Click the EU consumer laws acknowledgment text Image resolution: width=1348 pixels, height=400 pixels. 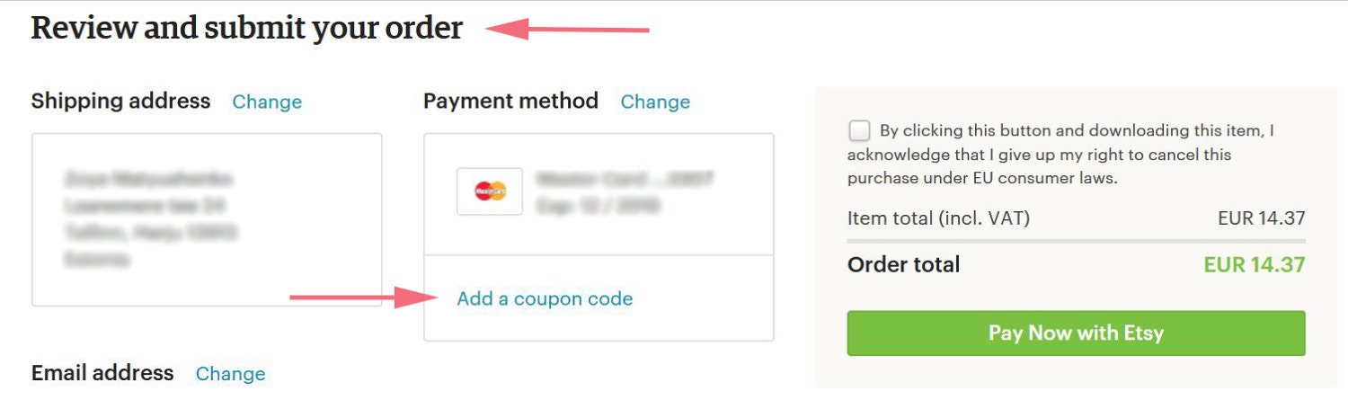point(1060,155)
